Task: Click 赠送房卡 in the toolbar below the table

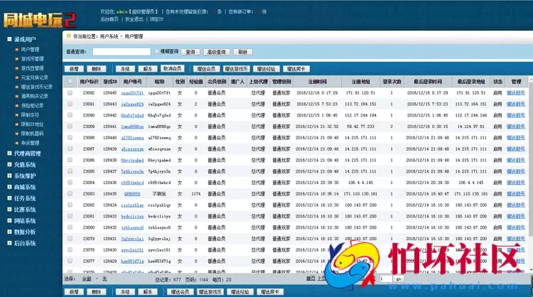Action: click(270, 292)
